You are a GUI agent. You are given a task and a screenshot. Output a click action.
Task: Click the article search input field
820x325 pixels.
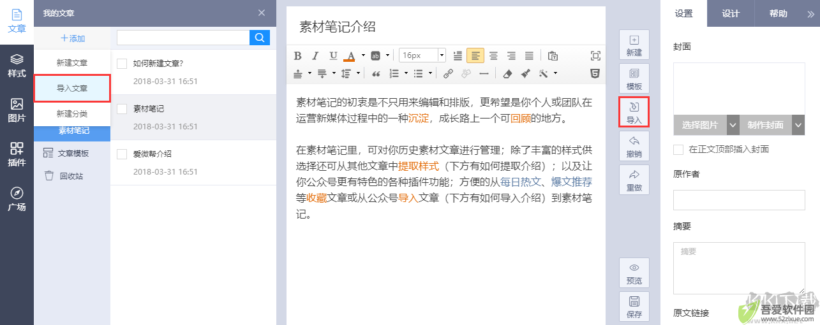183,38
